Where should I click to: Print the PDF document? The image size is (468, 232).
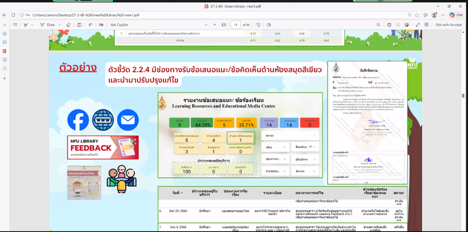pyautogui.click(x=389, y=25)
